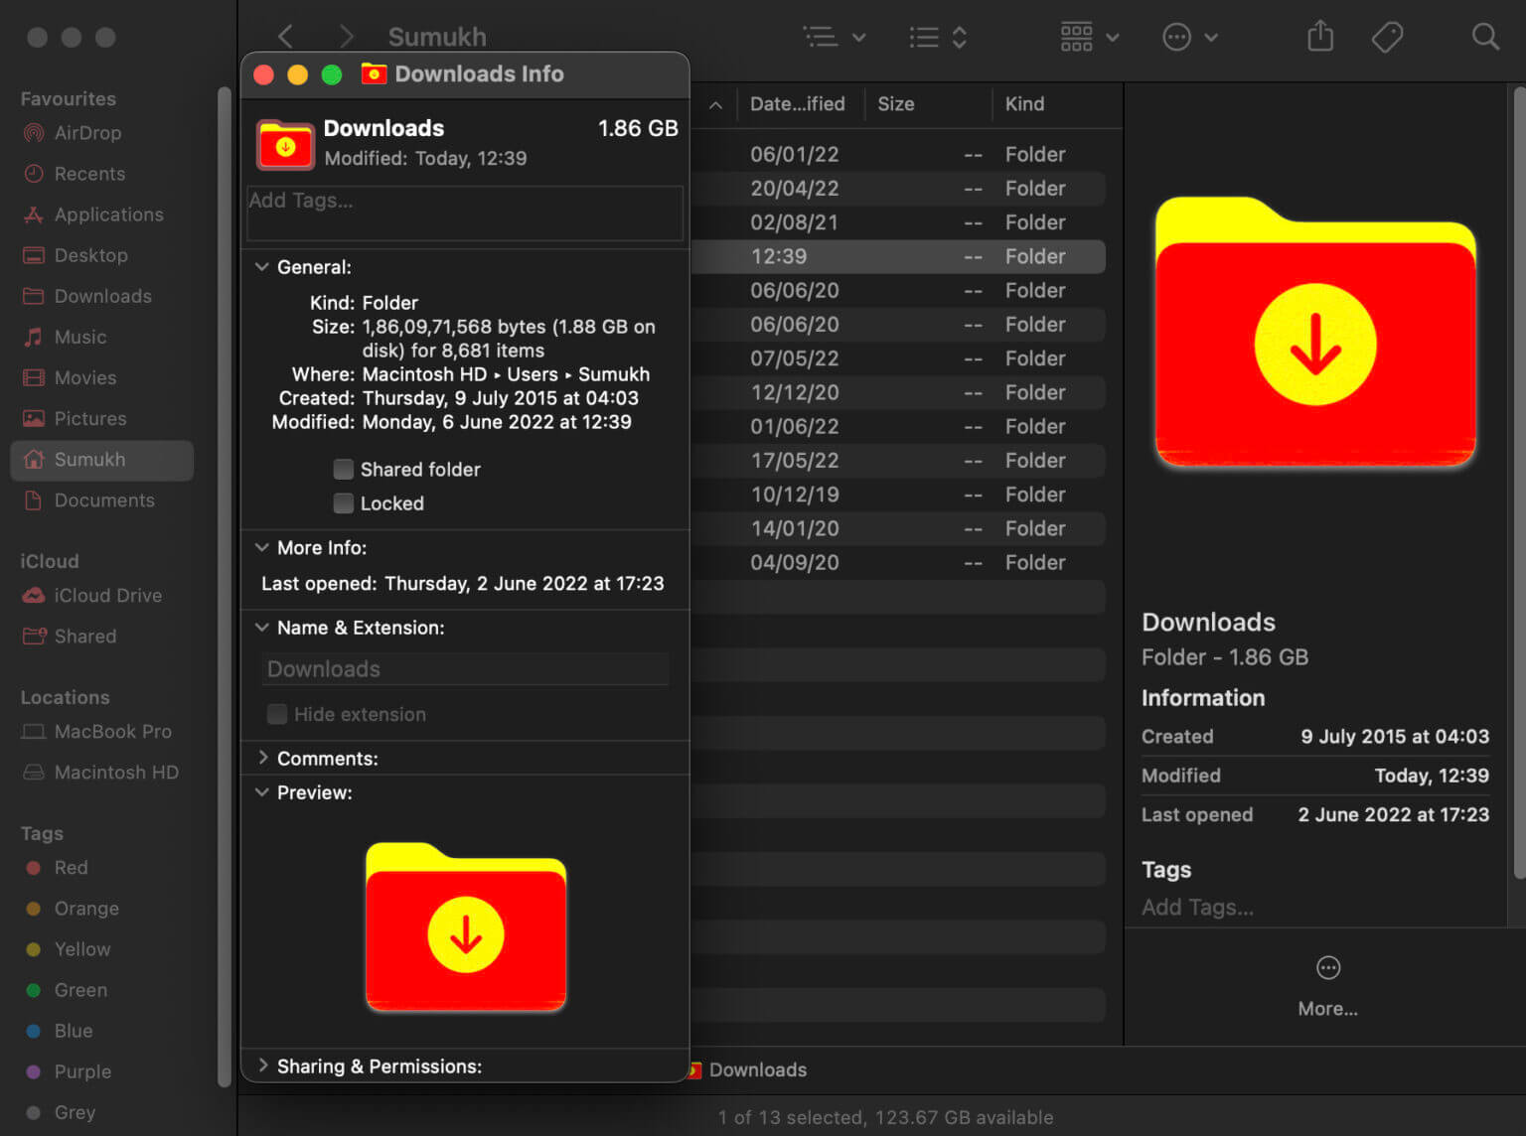Tick the Locked checkbox
The image size is (1526, 1136).
(344, 503)
